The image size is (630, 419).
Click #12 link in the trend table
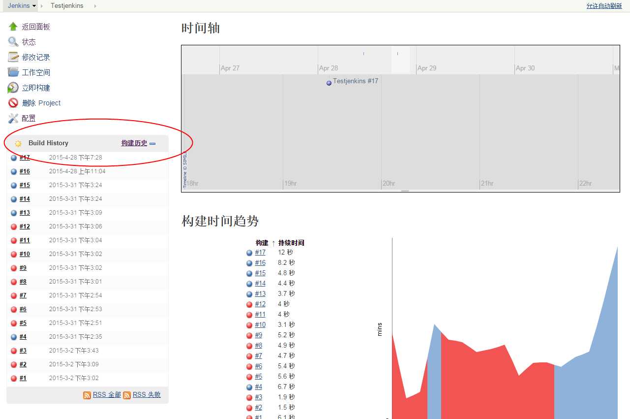260,304
